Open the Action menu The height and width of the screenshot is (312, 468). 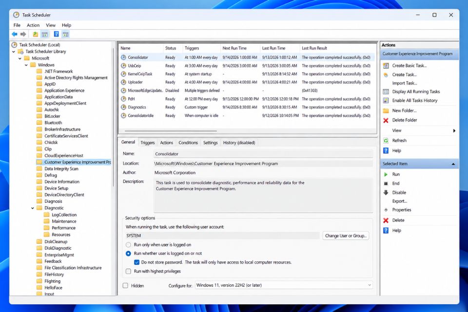click(33, 25)
